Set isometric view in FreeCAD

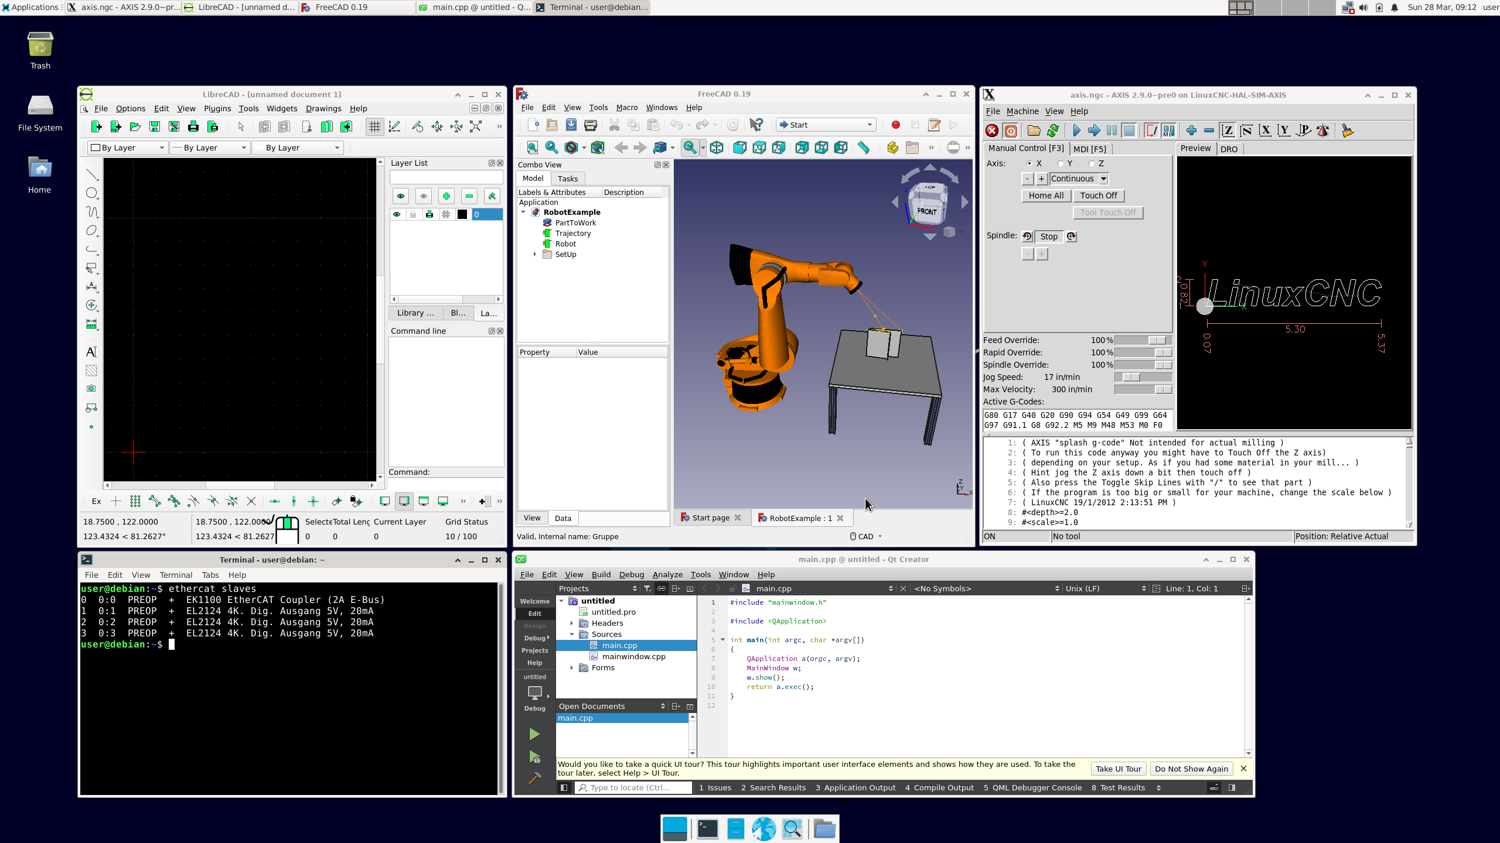(x=716, y=148)
